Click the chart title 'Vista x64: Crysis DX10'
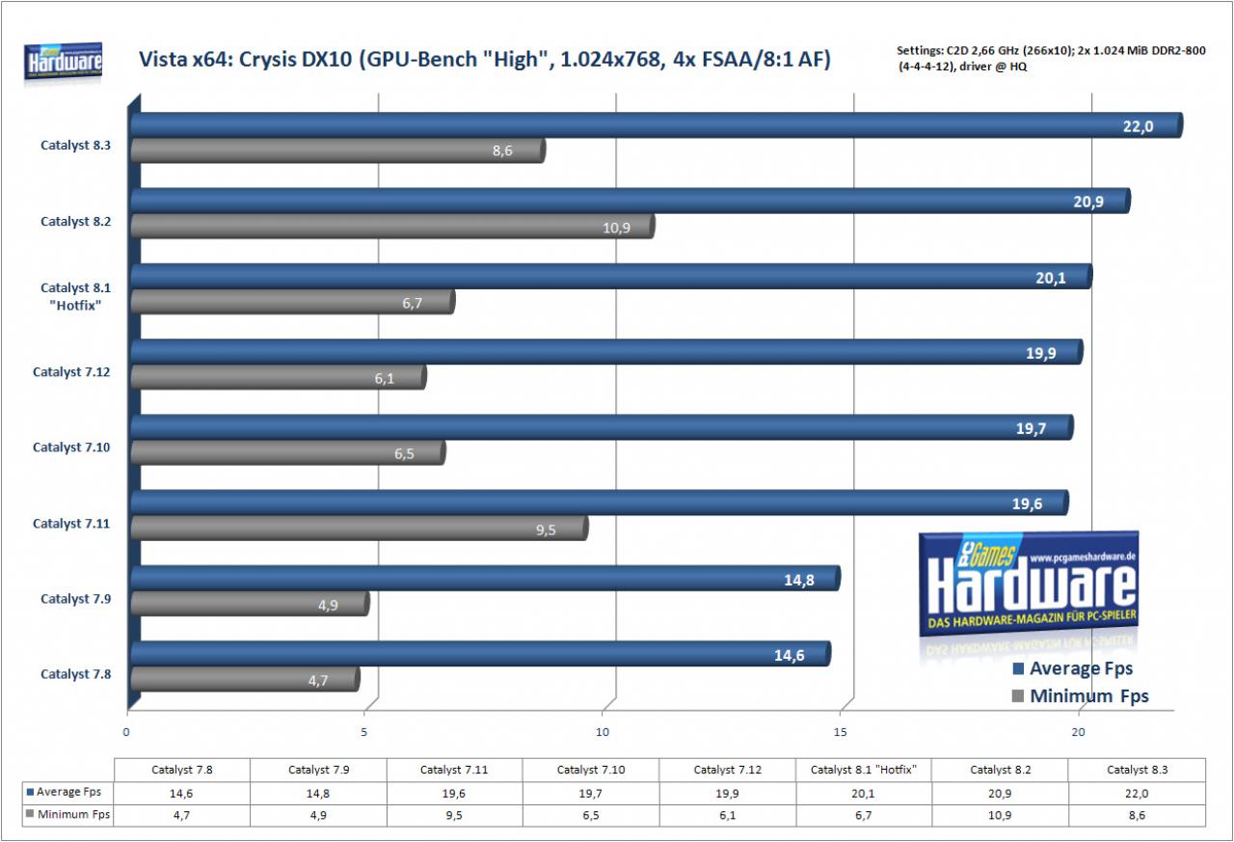 pyautogui.click(x=485, y=60)
